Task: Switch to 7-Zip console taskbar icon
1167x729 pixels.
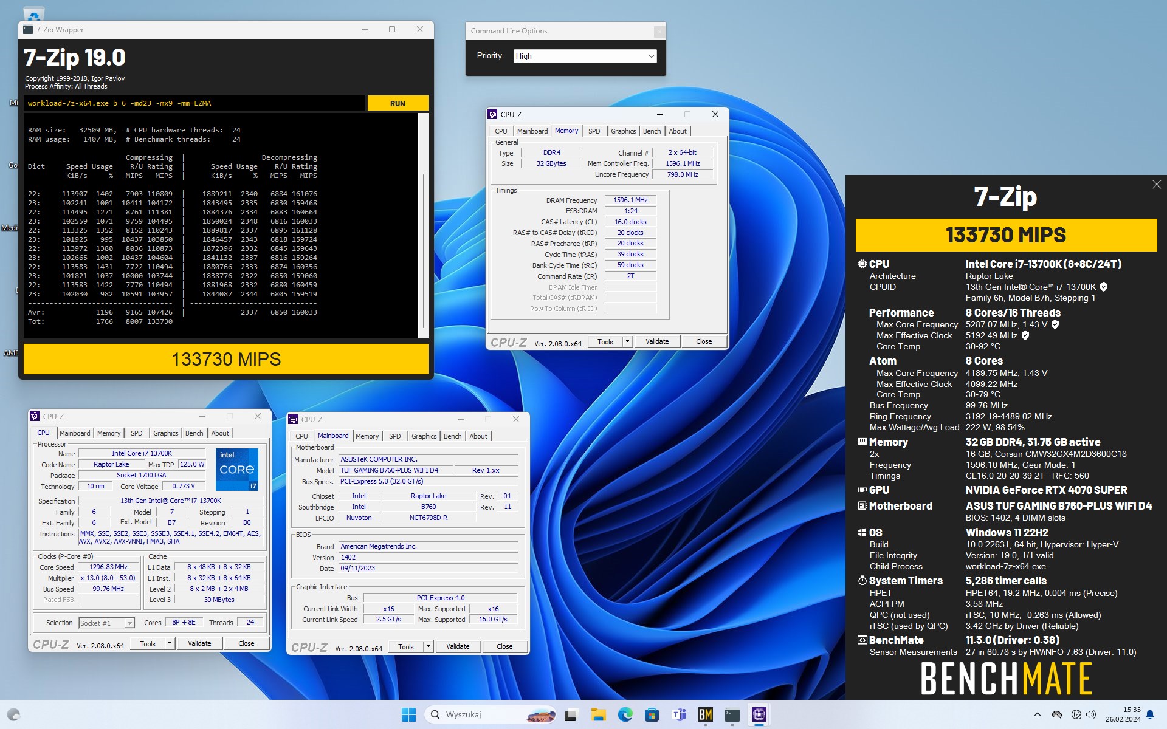Action: [732, 714]
